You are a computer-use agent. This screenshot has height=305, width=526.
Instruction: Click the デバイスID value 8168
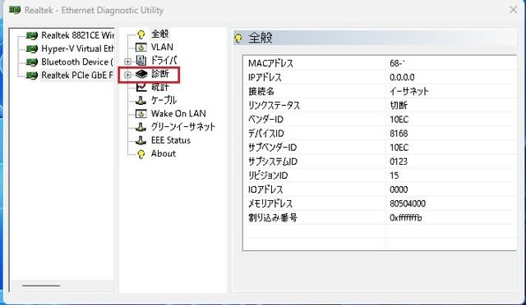(x=399, y=134)
